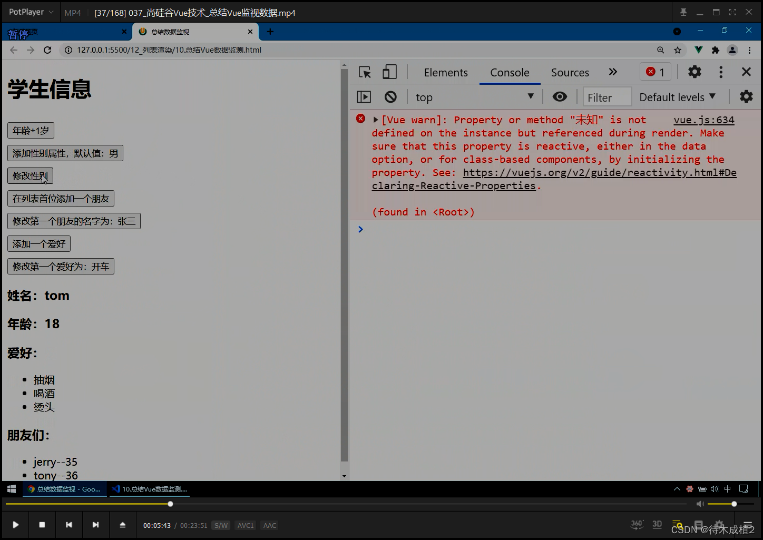This screenshot has height=540, width=763.
Task: Play the video in PotPlayer
Action: pyautogui.click(x=15, y=525)
